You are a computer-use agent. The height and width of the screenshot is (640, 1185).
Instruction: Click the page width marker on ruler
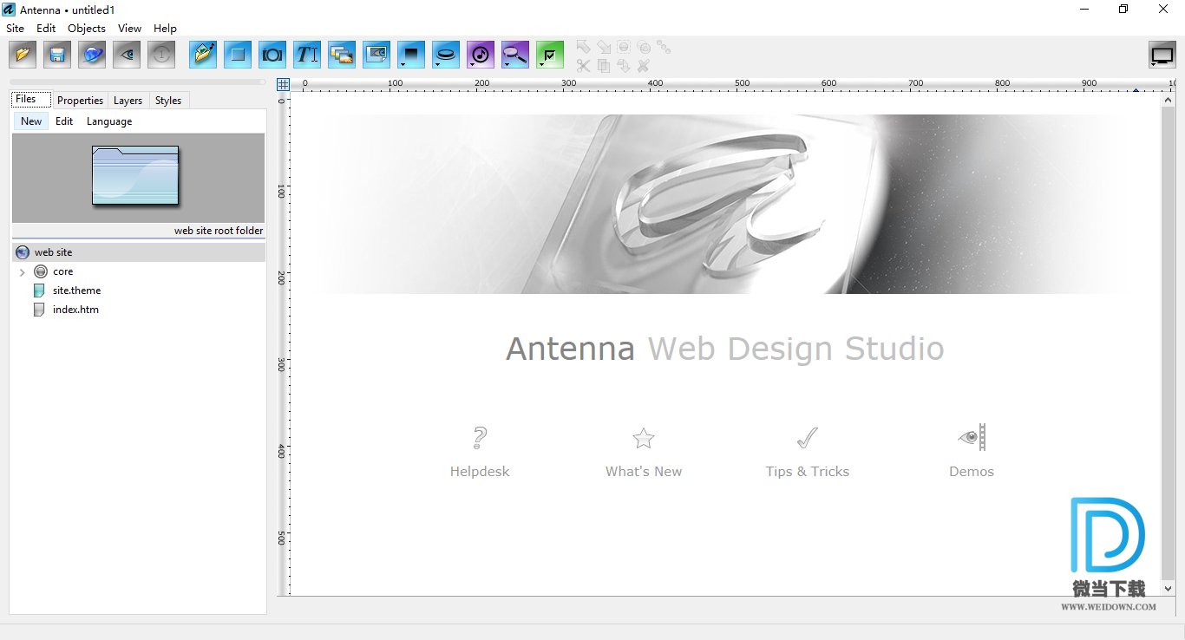[x=1136, y=89]
